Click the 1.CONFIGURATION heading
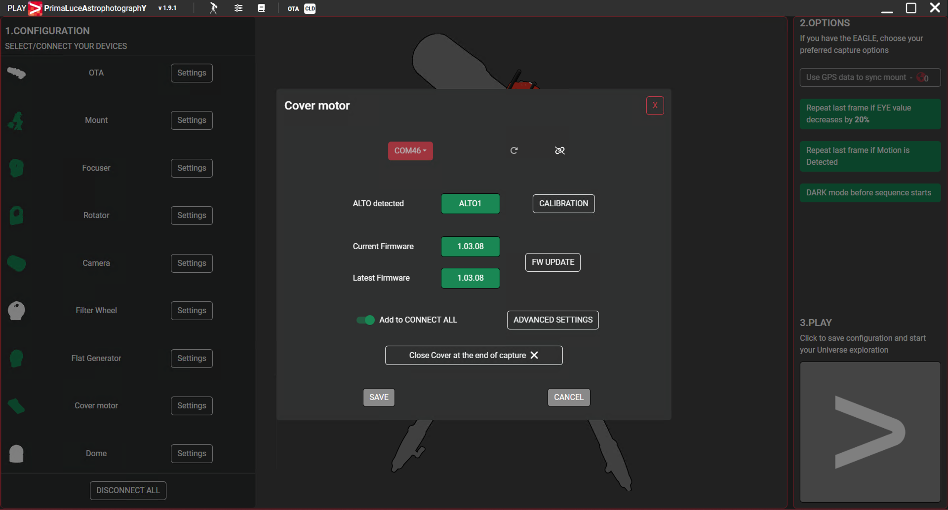The width and height of the screenshot is (948, 510). (47, 31)
